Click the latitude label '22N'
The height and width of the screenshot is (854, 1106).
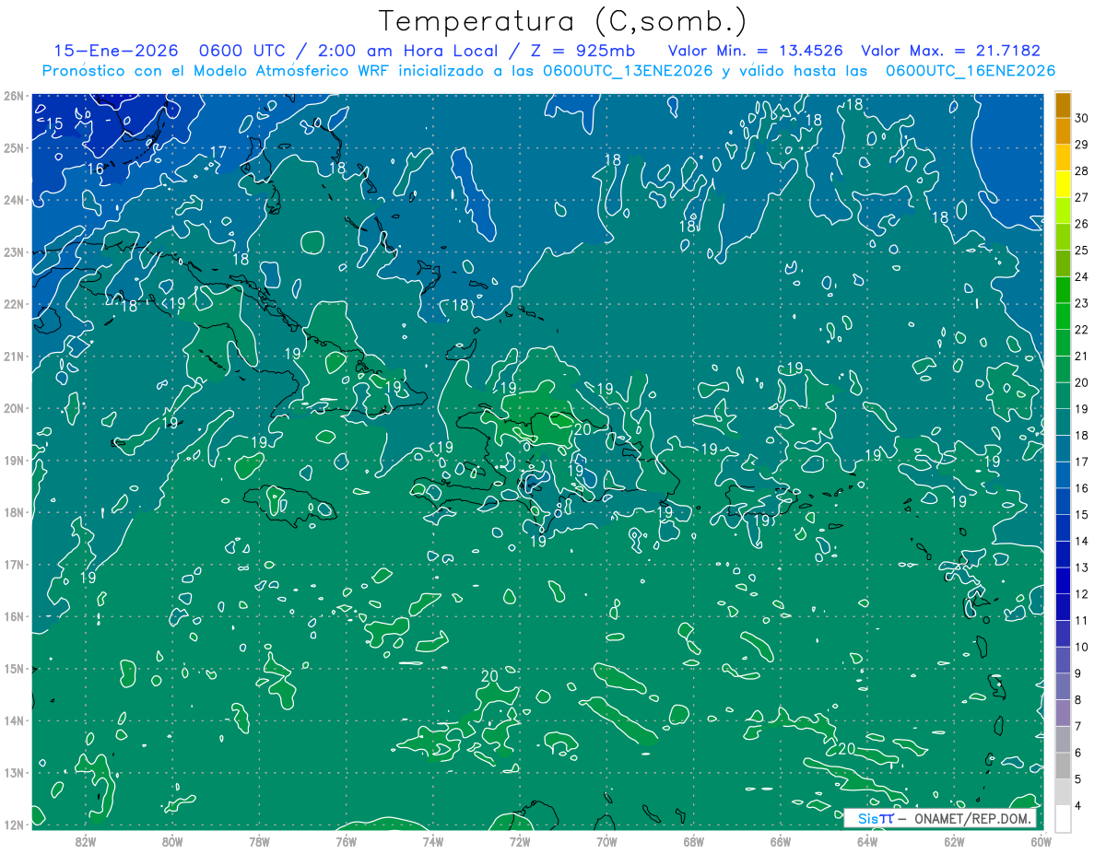pyautogui.click(x=14, y=304)
